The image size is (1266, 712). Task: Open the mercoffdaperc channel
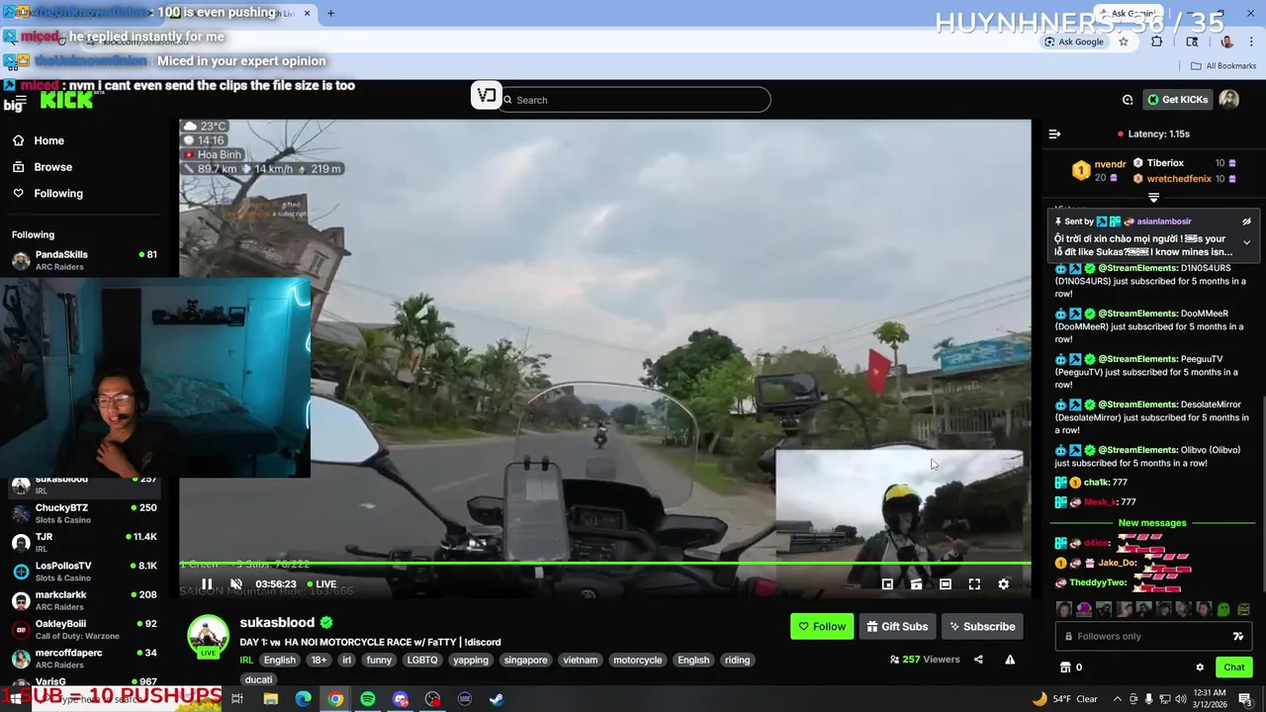[84, 659]
